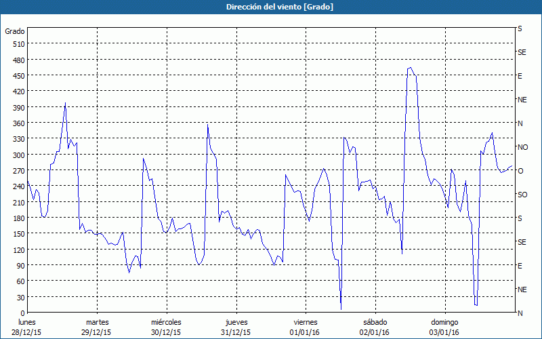Click the chart title 'Dirección del viento [Grado]'
This screenshot has width=542, height=339.
[271, 7]
